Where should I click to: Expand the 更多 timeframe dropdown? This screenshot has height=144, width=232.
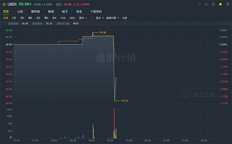[x=83, y=18]
